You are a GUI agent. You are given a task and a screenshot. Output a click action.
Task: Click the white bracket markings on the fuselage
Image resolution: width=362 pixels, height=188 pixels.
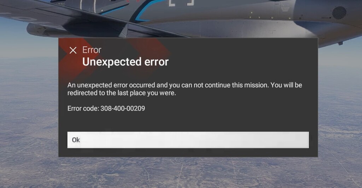point(181,3)
